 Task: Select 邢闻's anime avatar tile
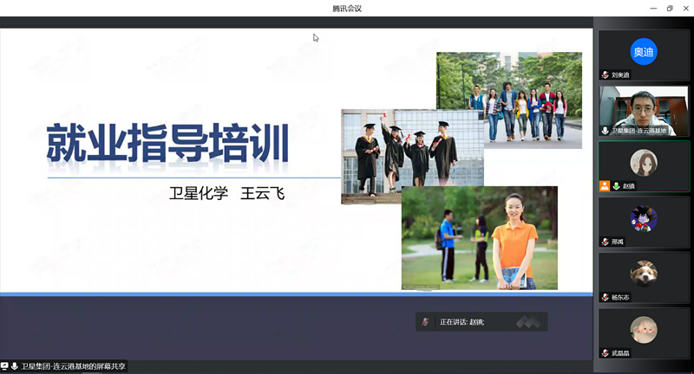pos(643,217)
